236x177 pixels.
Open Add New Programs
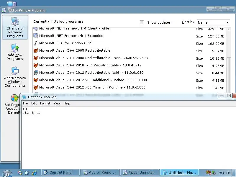click(15, 52)
